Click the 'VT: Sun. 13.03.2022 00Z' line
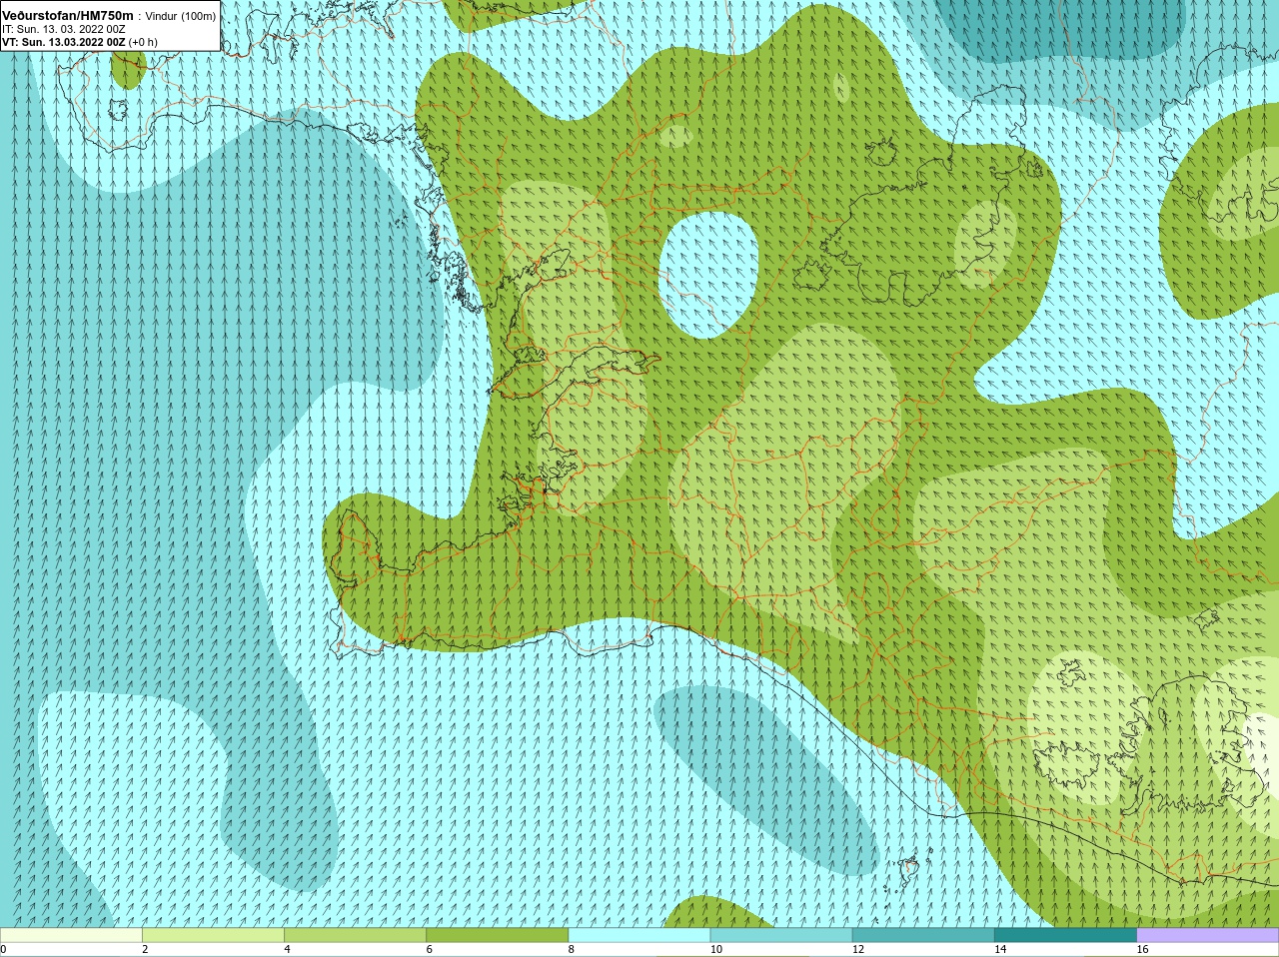The image size is (1279, 957). tap(64, 42)
